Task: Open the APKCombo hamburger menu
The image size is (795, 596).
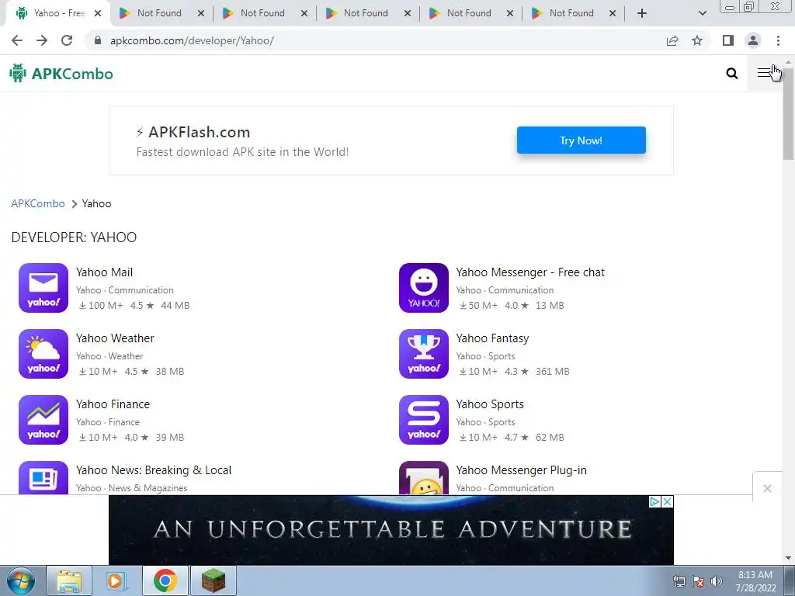Action: point(764,74)
